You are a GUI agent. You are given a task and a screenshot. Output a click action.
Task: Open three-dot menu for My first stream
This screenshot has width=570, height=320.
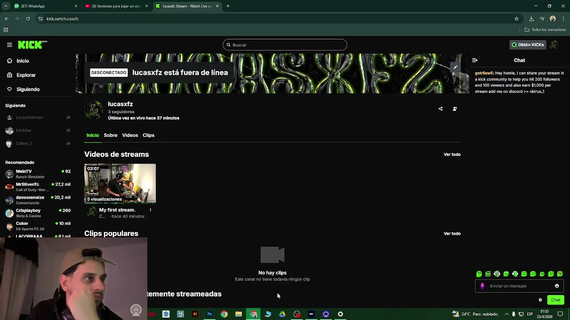pos(151,210)
